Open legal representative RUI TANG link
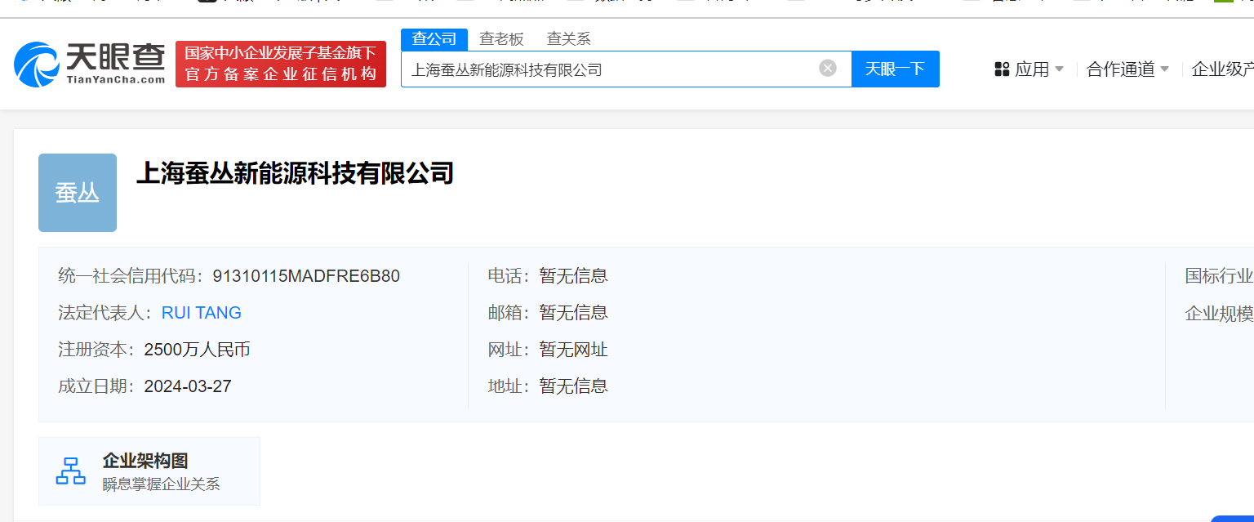The image size is (1254, 522). tap(202, 313)
